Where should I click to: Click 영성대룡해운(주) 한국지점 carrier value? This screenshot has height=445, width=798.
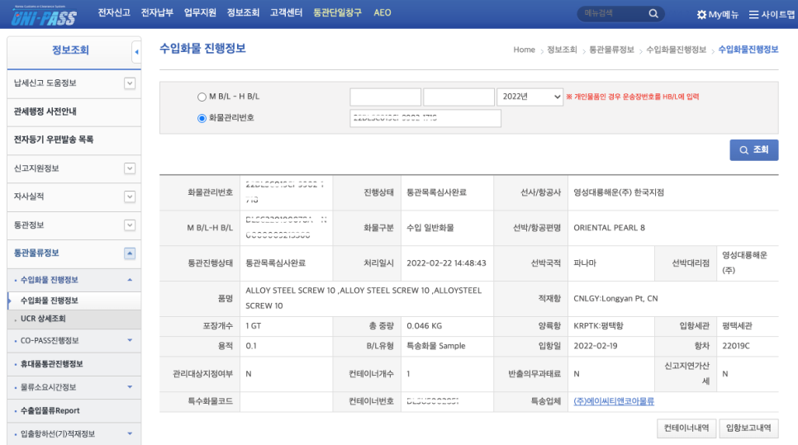(619, 192)
